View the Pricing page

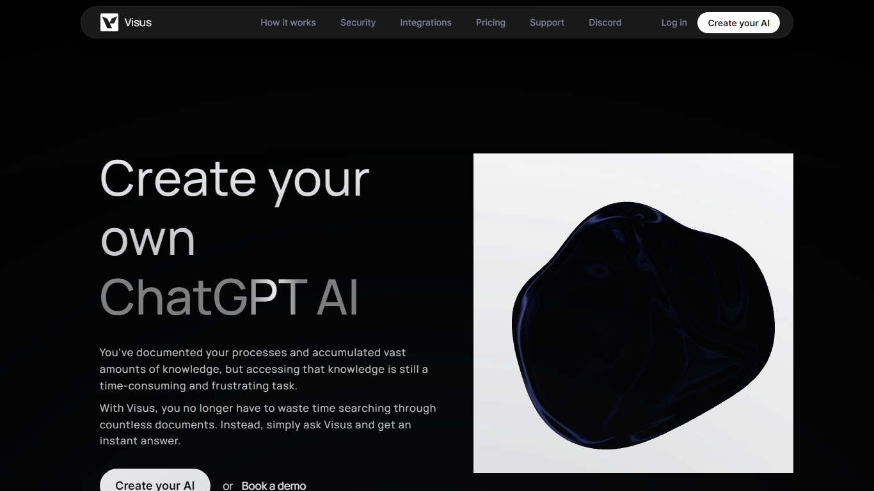pos(491,22)
